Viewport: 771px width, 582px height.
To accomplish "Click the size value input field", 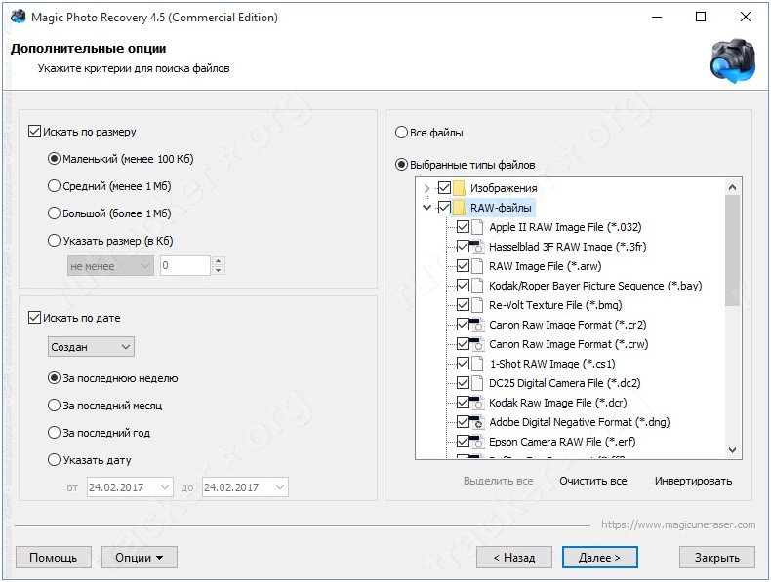I will pos(185,266).
